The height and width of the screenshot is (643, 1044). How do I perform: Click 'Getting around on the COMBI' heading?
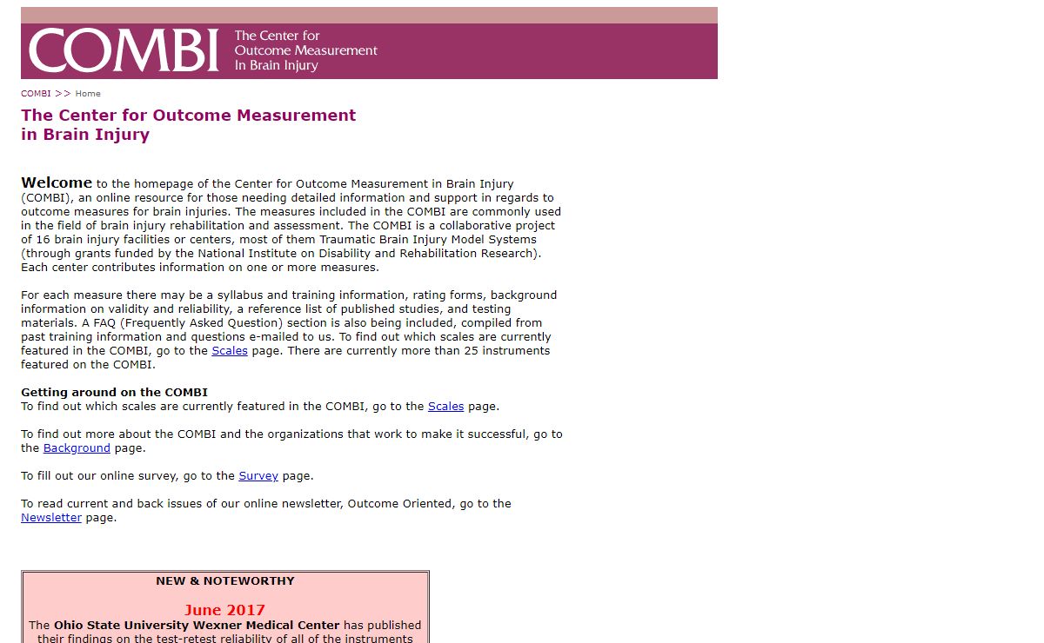[115, 393]
